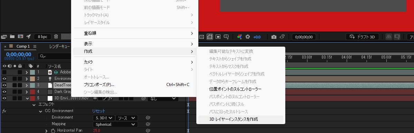The image size is (414, 133).
Task: Close the Comp 1 timeline tab
Action: (5, 46)
